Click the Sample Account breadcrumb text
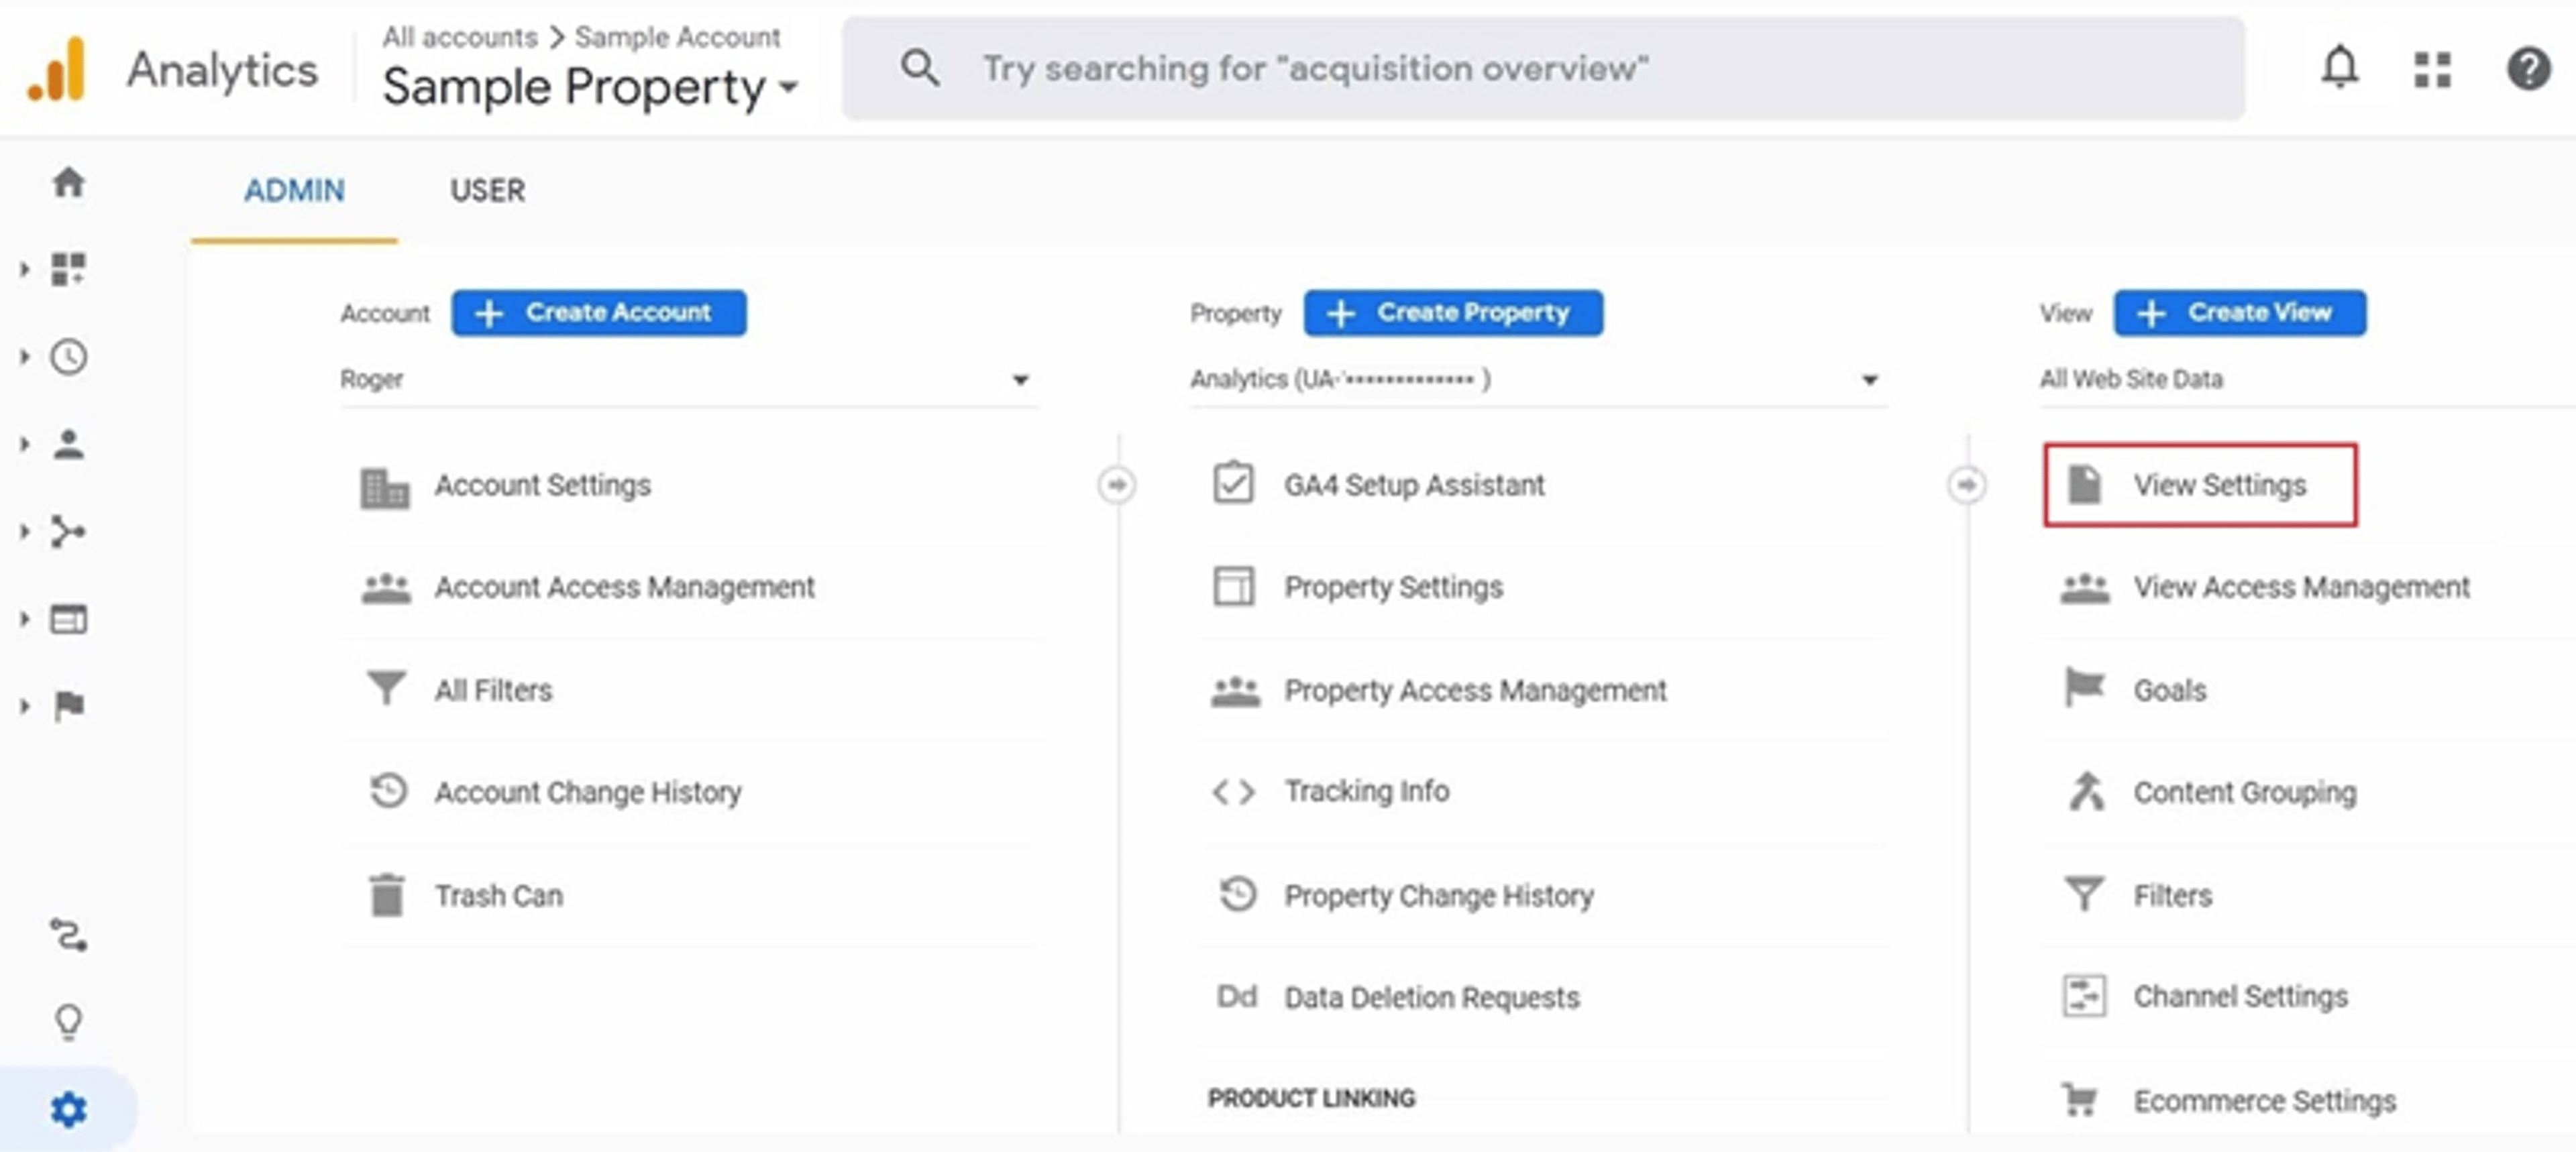 pos(677,37)
